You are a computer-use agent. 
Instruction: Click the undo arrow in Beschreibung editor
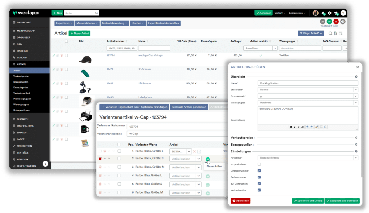point(307,127)
